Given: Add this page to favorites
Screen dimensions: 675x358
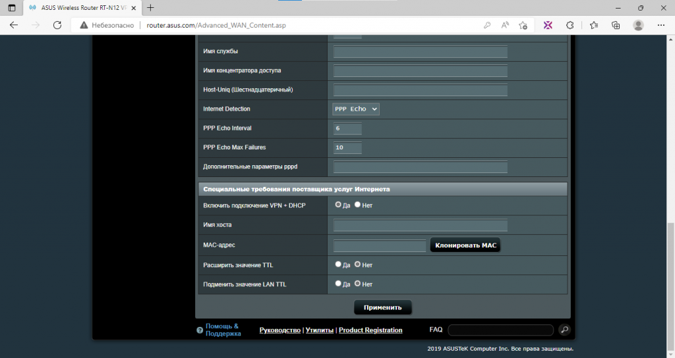Looking at the screenshot, I should [523, 26].
